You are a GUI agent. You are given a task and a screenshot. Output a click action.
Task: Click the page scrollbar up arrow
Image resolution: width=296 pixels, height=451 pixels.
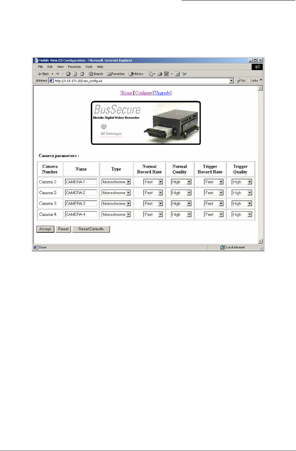tap(260, 88)
